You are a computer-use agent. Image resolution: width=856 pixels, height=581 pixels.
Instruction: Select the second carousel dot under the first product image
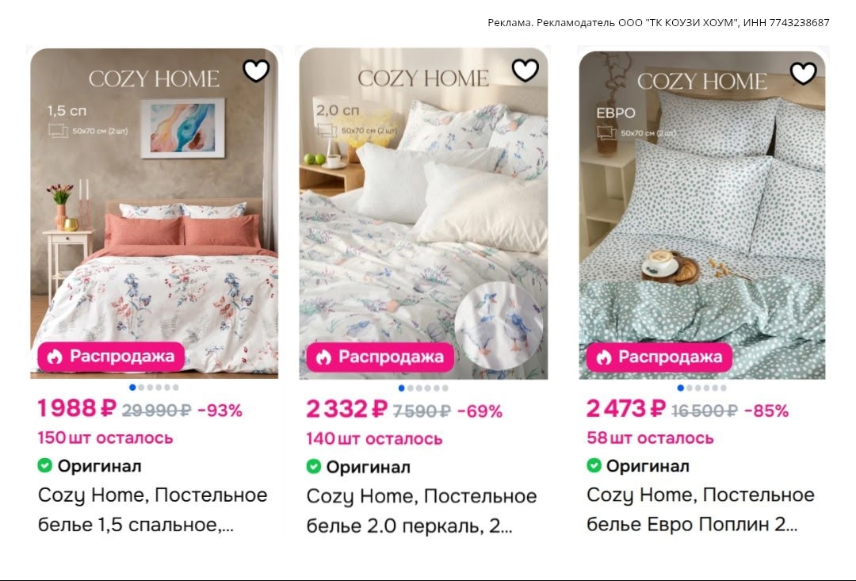(141, 388)
